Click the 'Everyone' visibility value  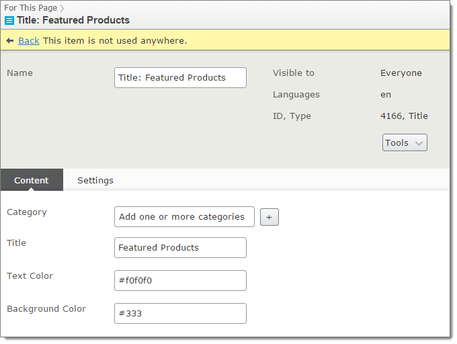tap(401, 73)
